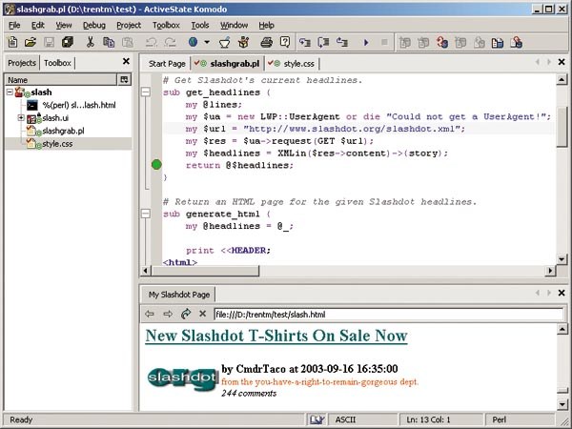The width and height of the screenshot is (572, 429).
Task: Open the globe preview dropdown arrow
Action: click(x=207, y=42)
